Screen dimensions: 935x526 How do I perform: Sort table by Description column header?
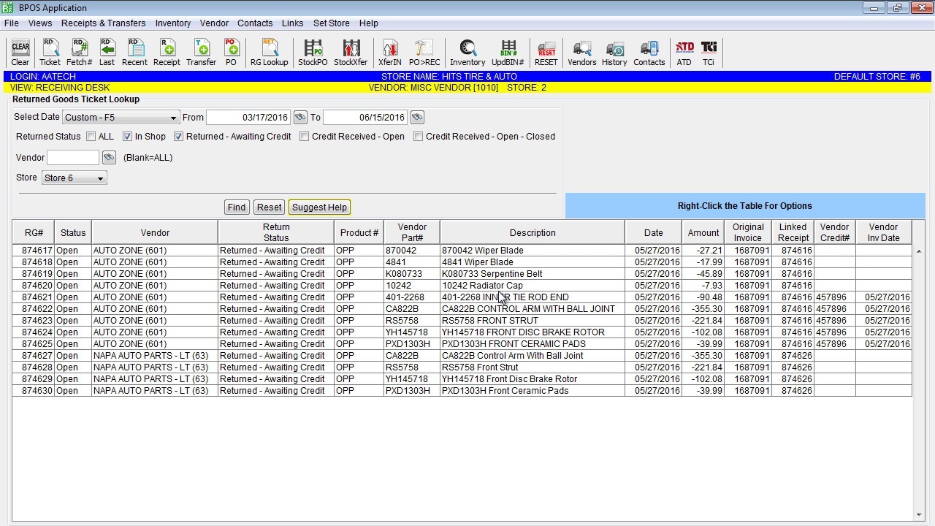(x=533, y=233)
